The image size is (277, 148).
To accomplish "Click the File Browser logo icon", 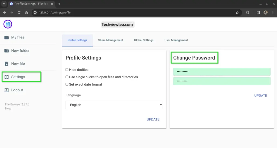I will (x=8, y=24).
